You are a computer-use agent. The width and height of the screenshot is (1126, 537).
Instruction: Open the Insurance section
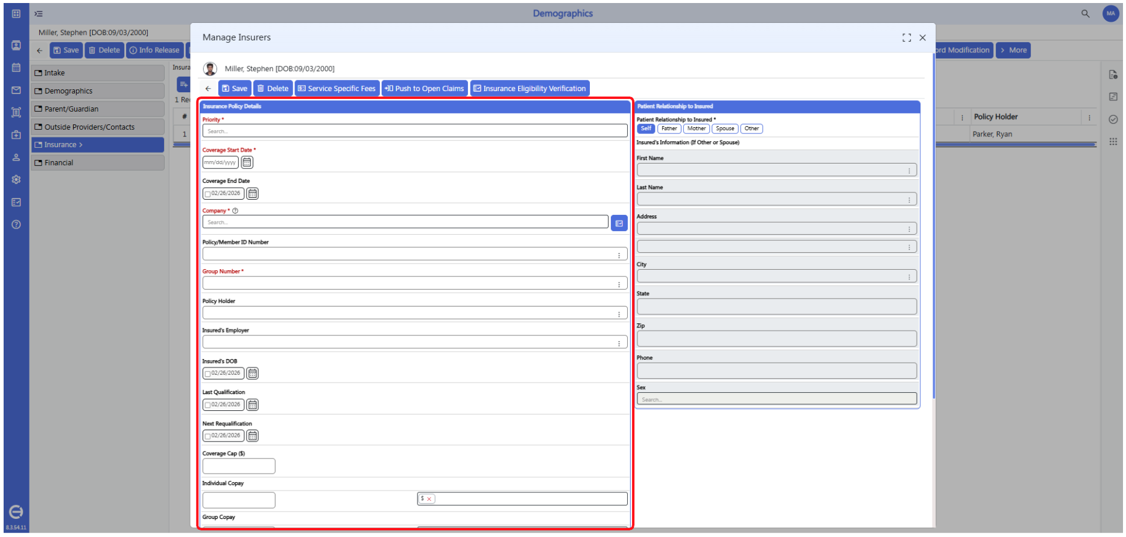(98, 145)
